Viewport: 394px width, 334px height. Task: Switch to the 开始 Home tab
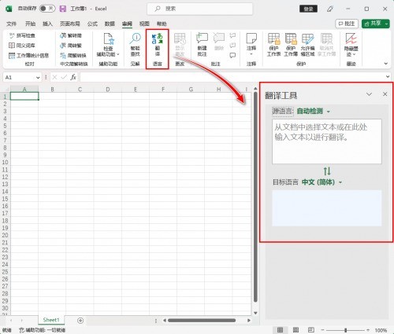point(30,24)
